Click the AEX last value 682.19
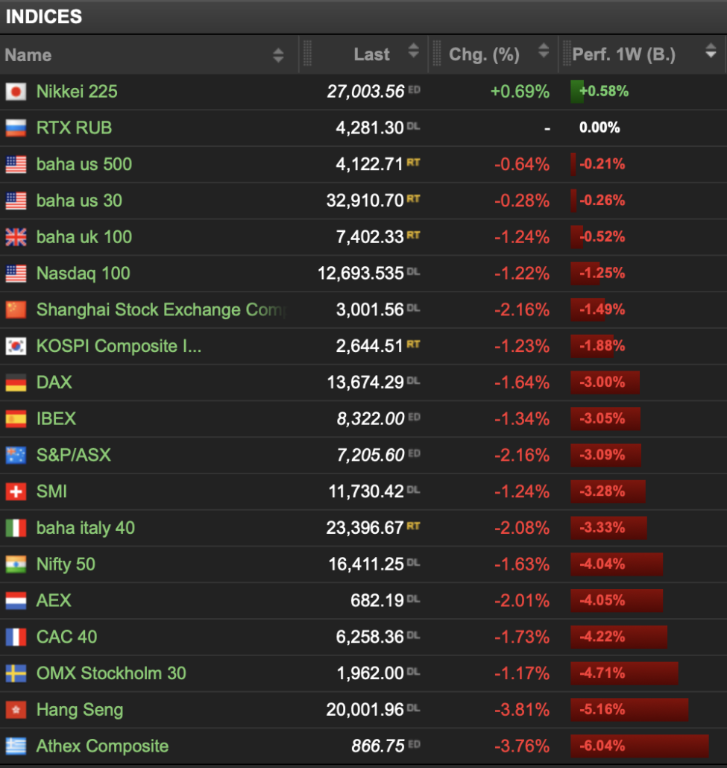Image resolution: width=727 pixels, height=768 pixels. 377,600
